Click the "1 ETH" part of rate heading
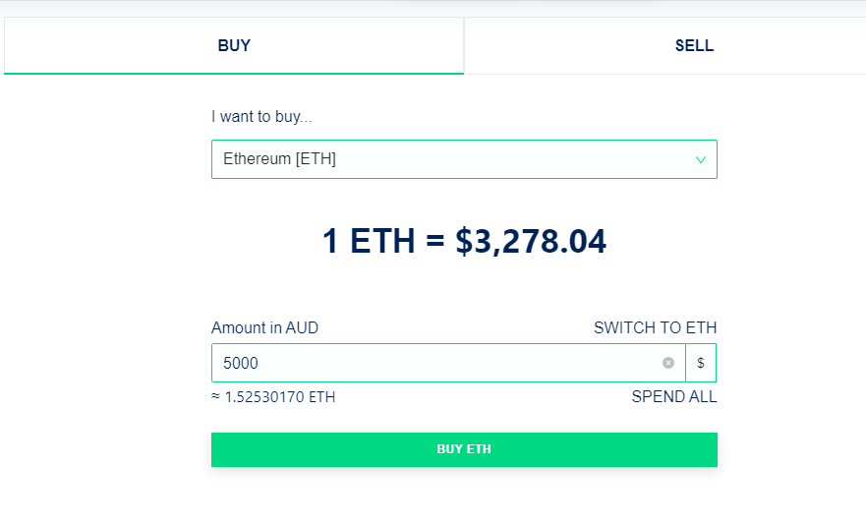Screen dimensions: 866x528 point(369,241)
